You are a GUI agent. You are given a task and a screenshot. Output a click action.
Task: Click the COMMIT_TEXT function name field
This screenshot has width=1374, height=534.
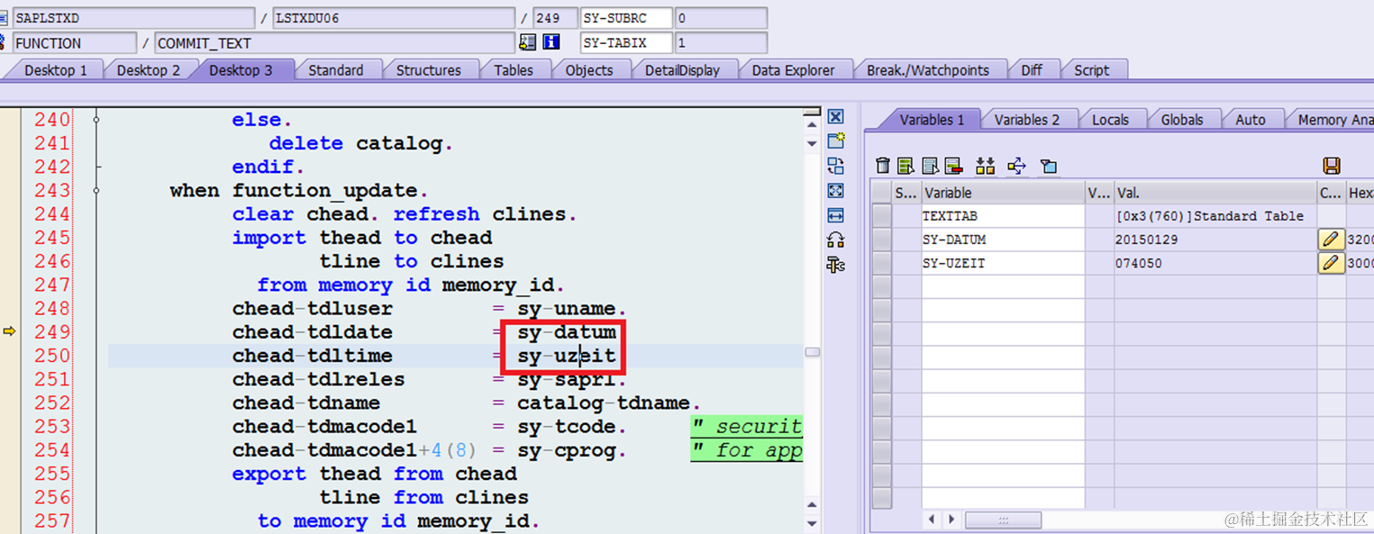tap(334, 42)
